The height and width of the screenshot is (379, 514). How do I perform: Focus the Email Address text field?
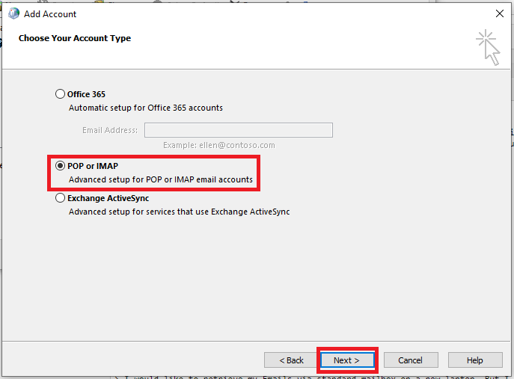pos(238,130)
